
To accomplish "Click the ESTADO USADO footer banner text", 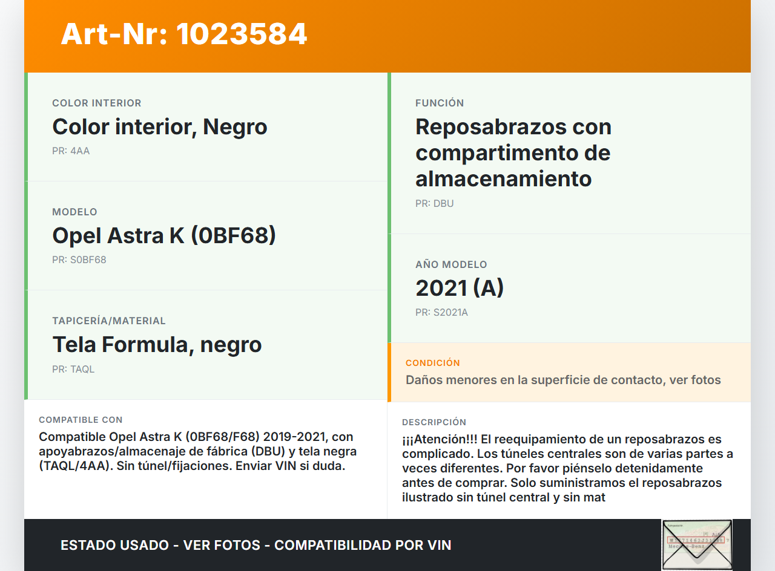I will [x=256, y=545].
